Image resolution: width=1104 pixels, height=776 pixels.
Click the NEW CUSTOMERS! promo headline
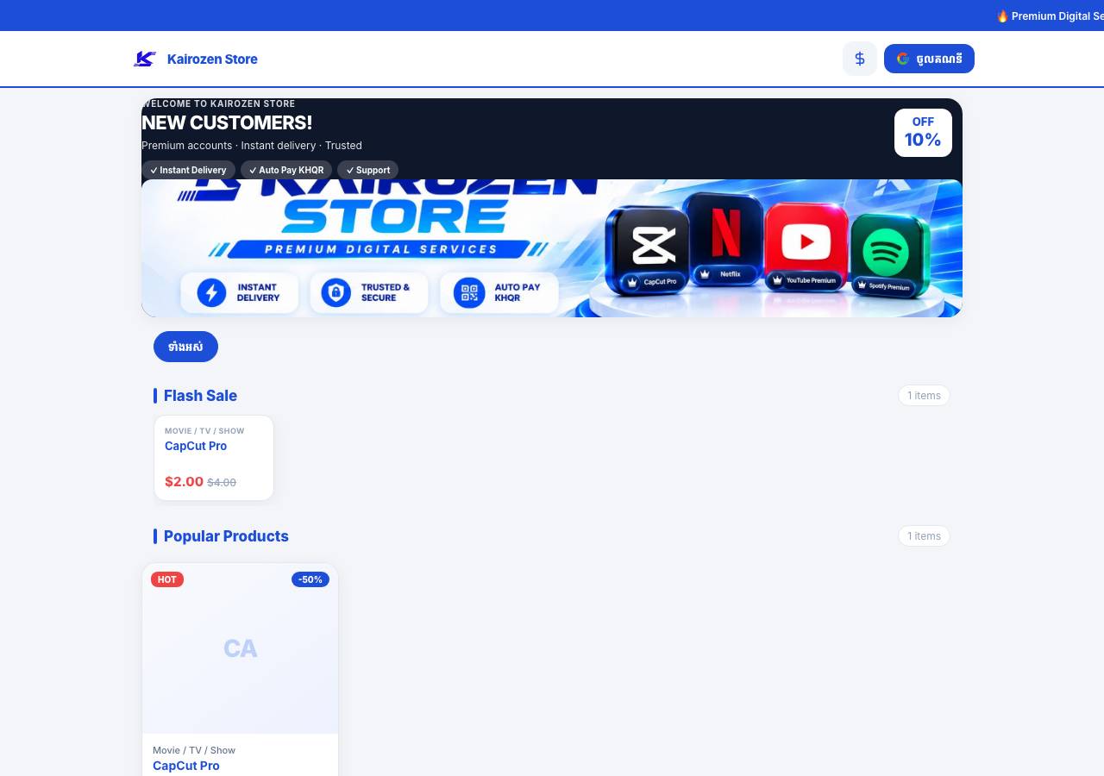(227, 122)
